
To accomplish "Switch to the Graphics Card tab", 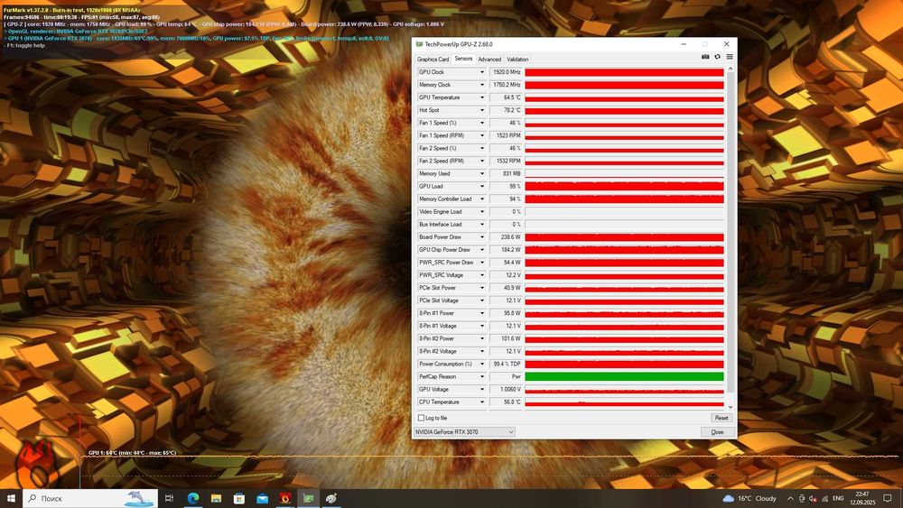I will [433, 60].
